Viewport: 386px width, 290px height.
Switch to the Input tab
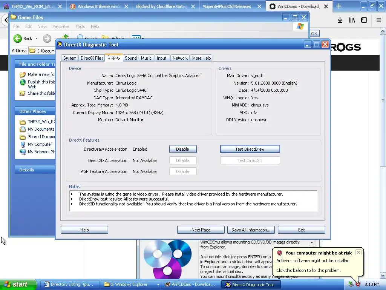click(x=161, y=58)
